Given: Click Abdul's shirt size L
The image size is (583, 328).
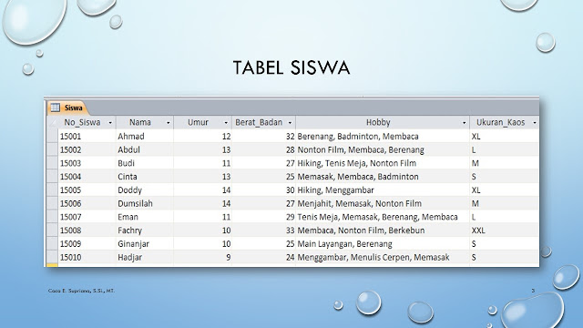Looking at the screenshot, I should 505,149.
